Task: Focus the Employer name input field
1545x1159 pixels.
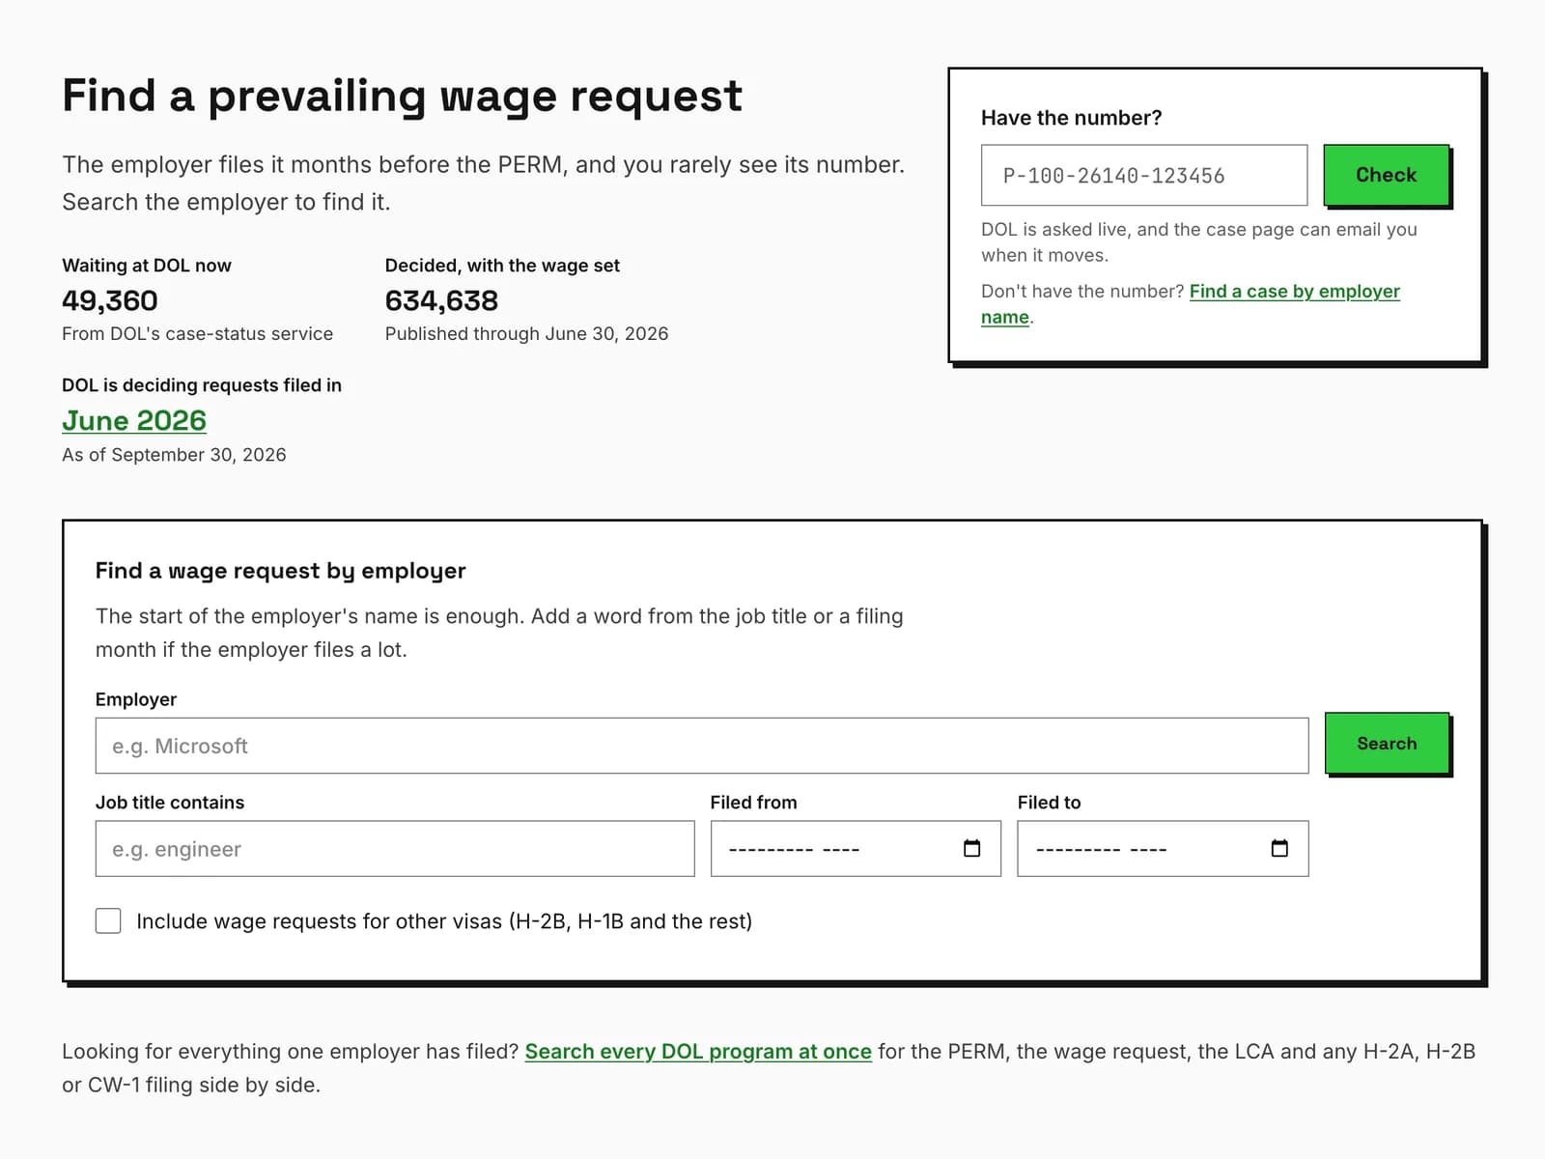Action: 702,746
